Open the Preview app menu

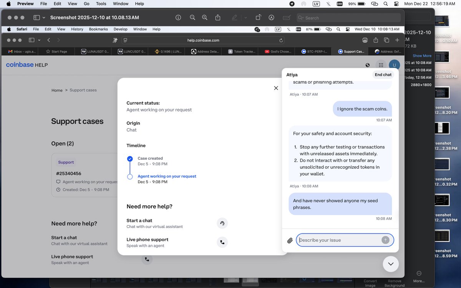pyautogui.click(x=25, y=4)
